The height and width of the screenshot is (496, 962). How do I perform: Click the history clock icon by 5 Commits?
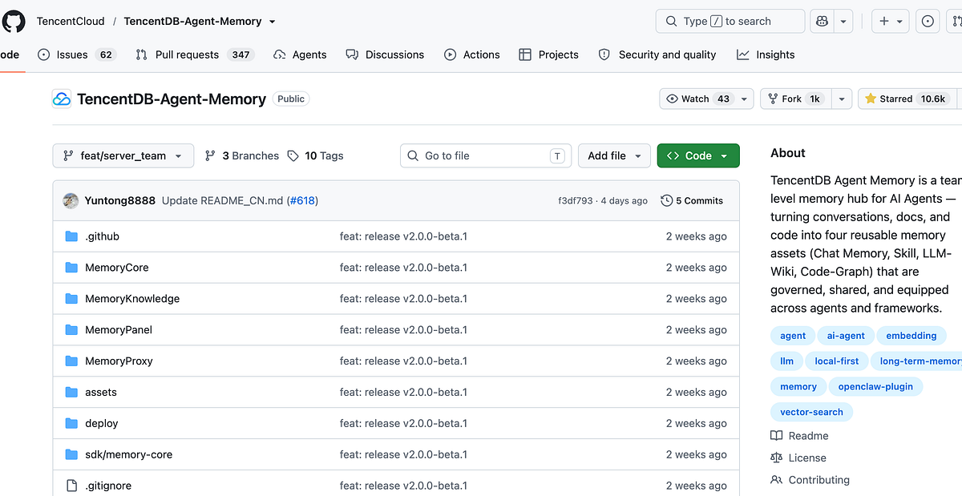click(666, 200)
